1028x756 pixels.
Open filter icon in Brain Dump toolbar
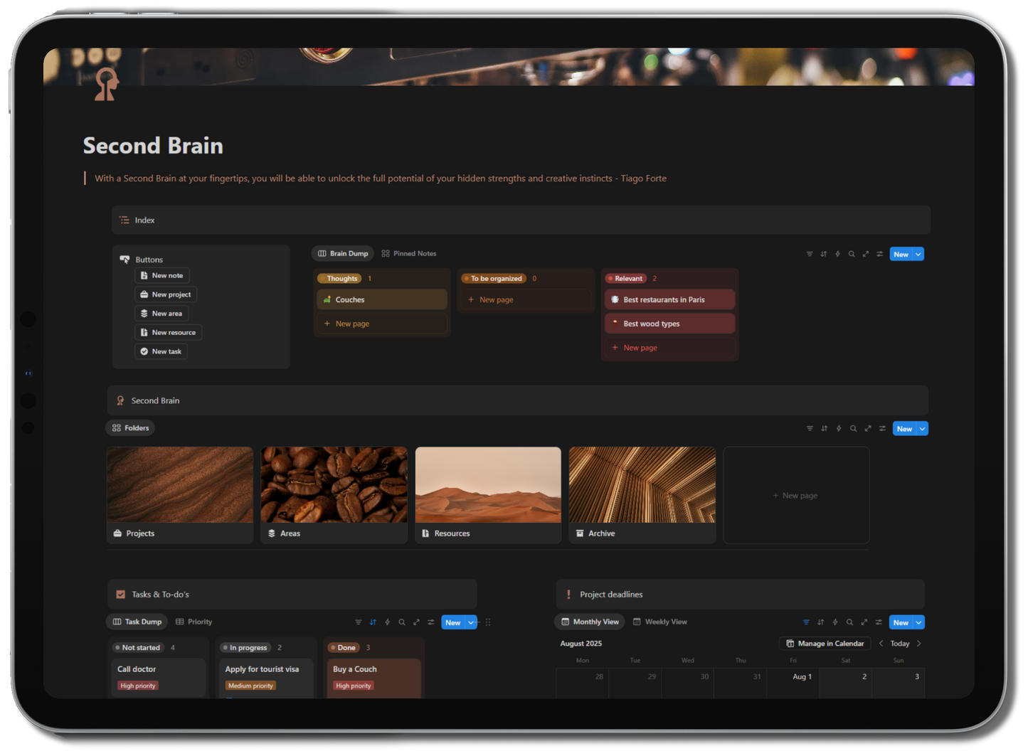(x=810, y=254)
